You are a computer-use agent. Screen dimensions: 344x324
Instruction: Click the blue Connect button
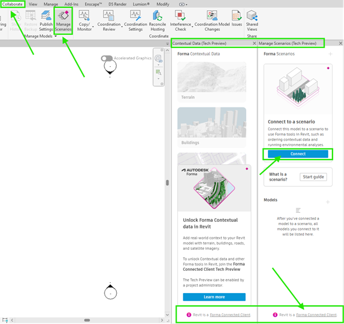[298, 154]
